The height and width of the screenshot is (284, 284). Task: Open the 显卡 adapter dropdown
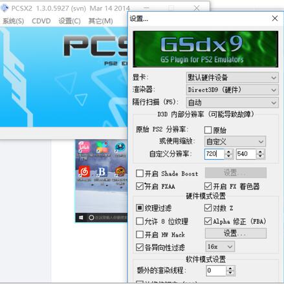click(x=232, y=78)
